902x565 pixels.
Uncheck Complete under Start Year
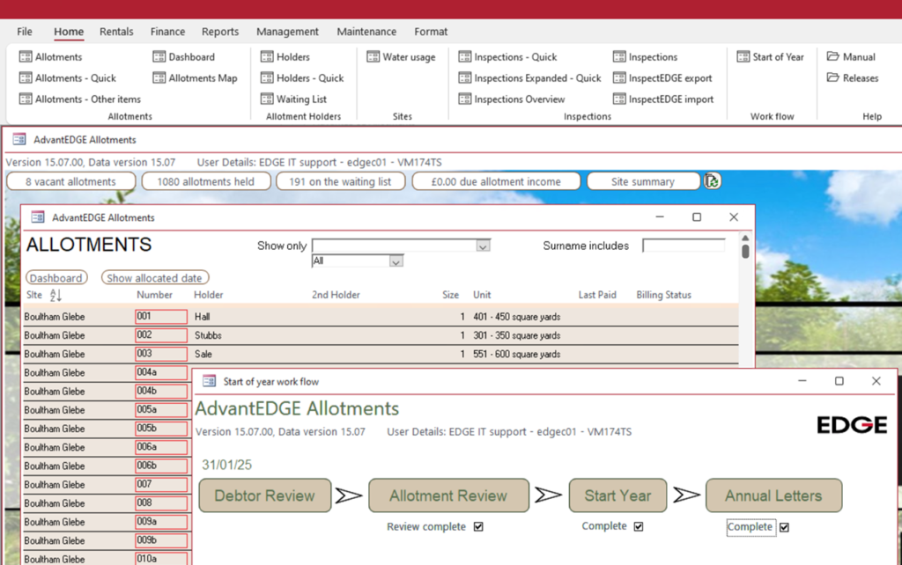[639, 527]
